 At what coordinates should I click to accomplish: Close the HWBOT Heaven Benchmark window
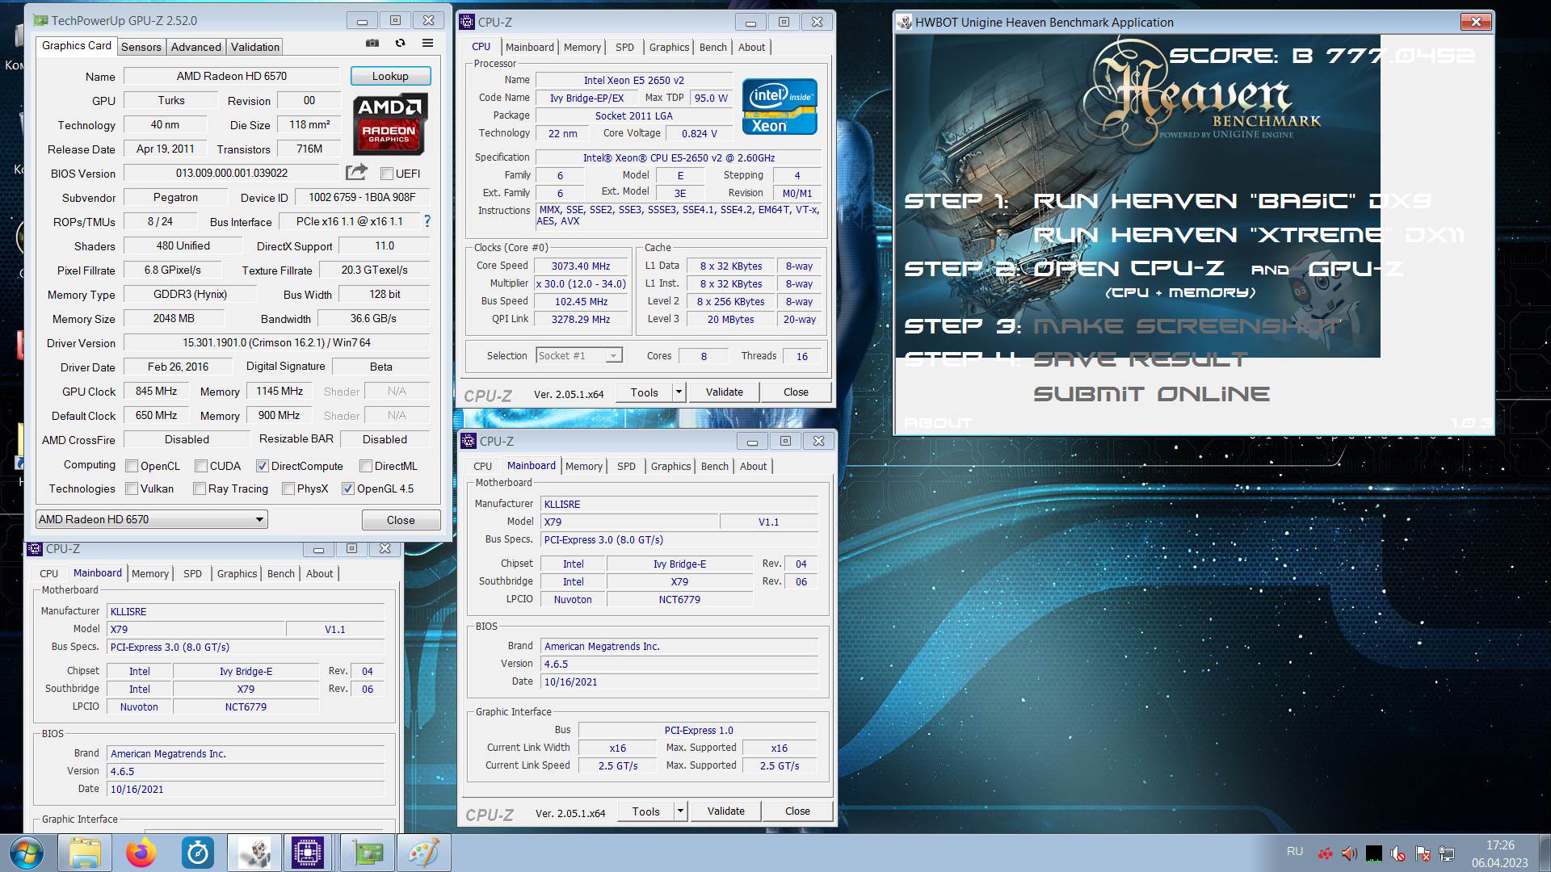[x=1476, y=22]
